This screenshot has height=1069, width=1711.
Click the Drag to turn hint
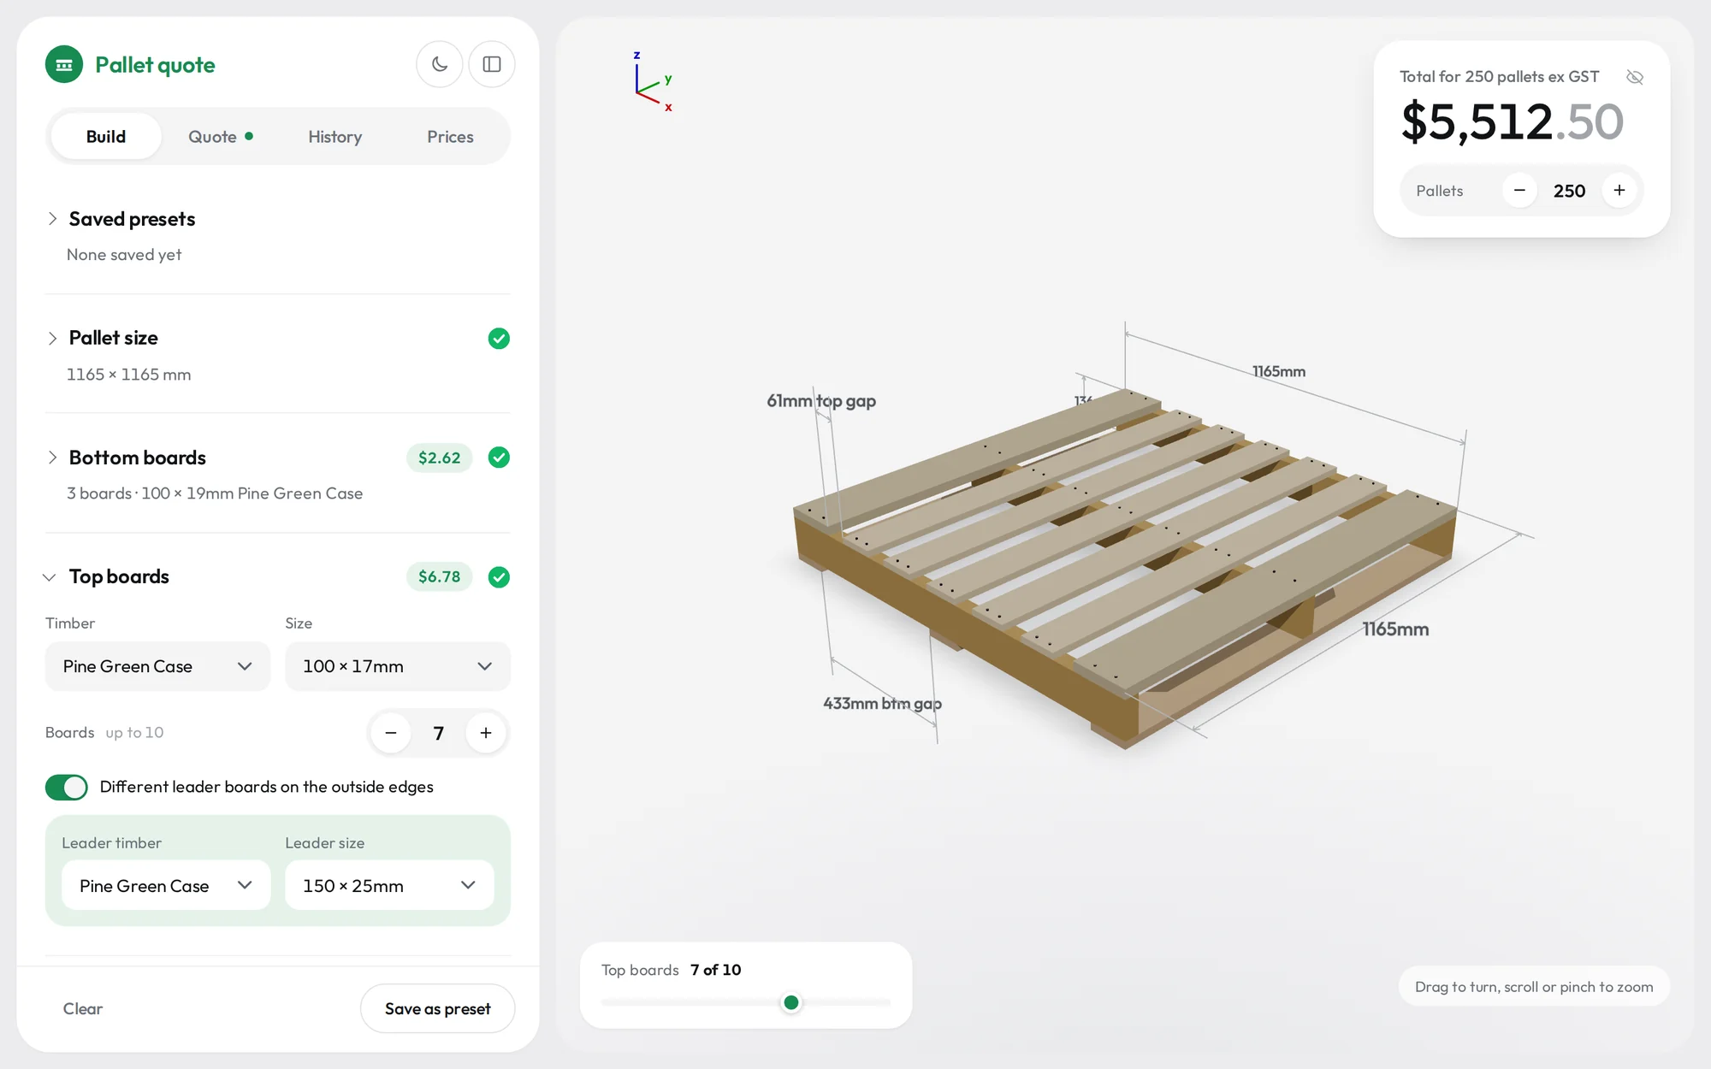point(1534,987)
